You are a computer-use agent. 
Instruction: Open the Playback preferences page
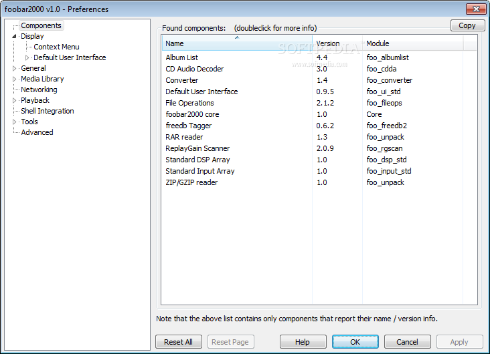point(35,100)
